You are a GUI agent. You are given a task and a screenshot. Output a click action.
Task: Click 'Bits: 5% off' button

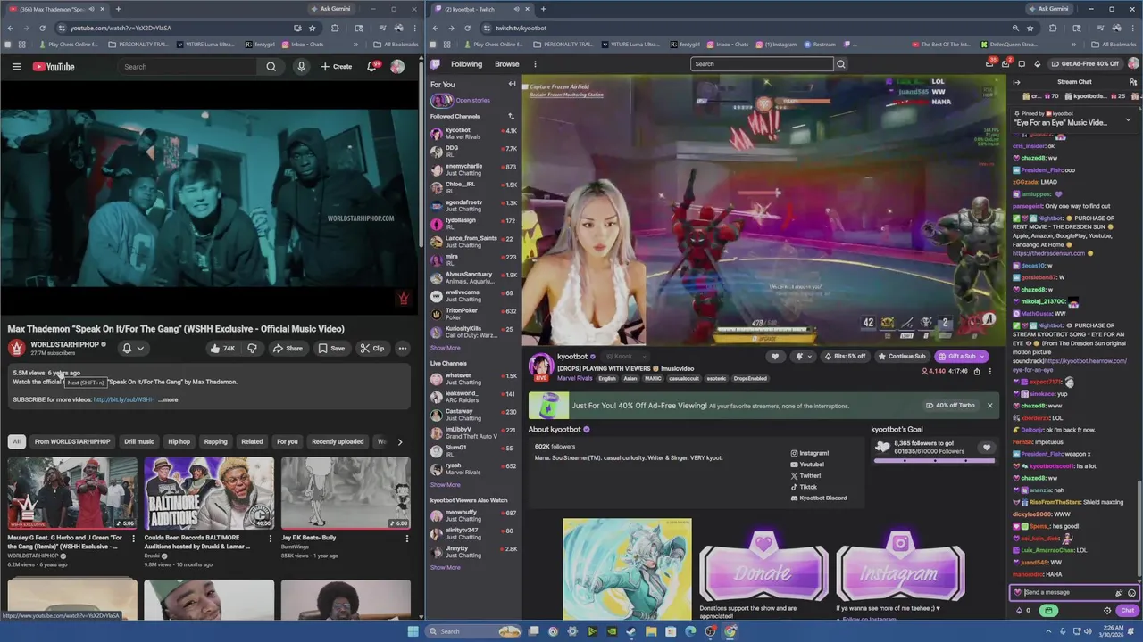844,357
